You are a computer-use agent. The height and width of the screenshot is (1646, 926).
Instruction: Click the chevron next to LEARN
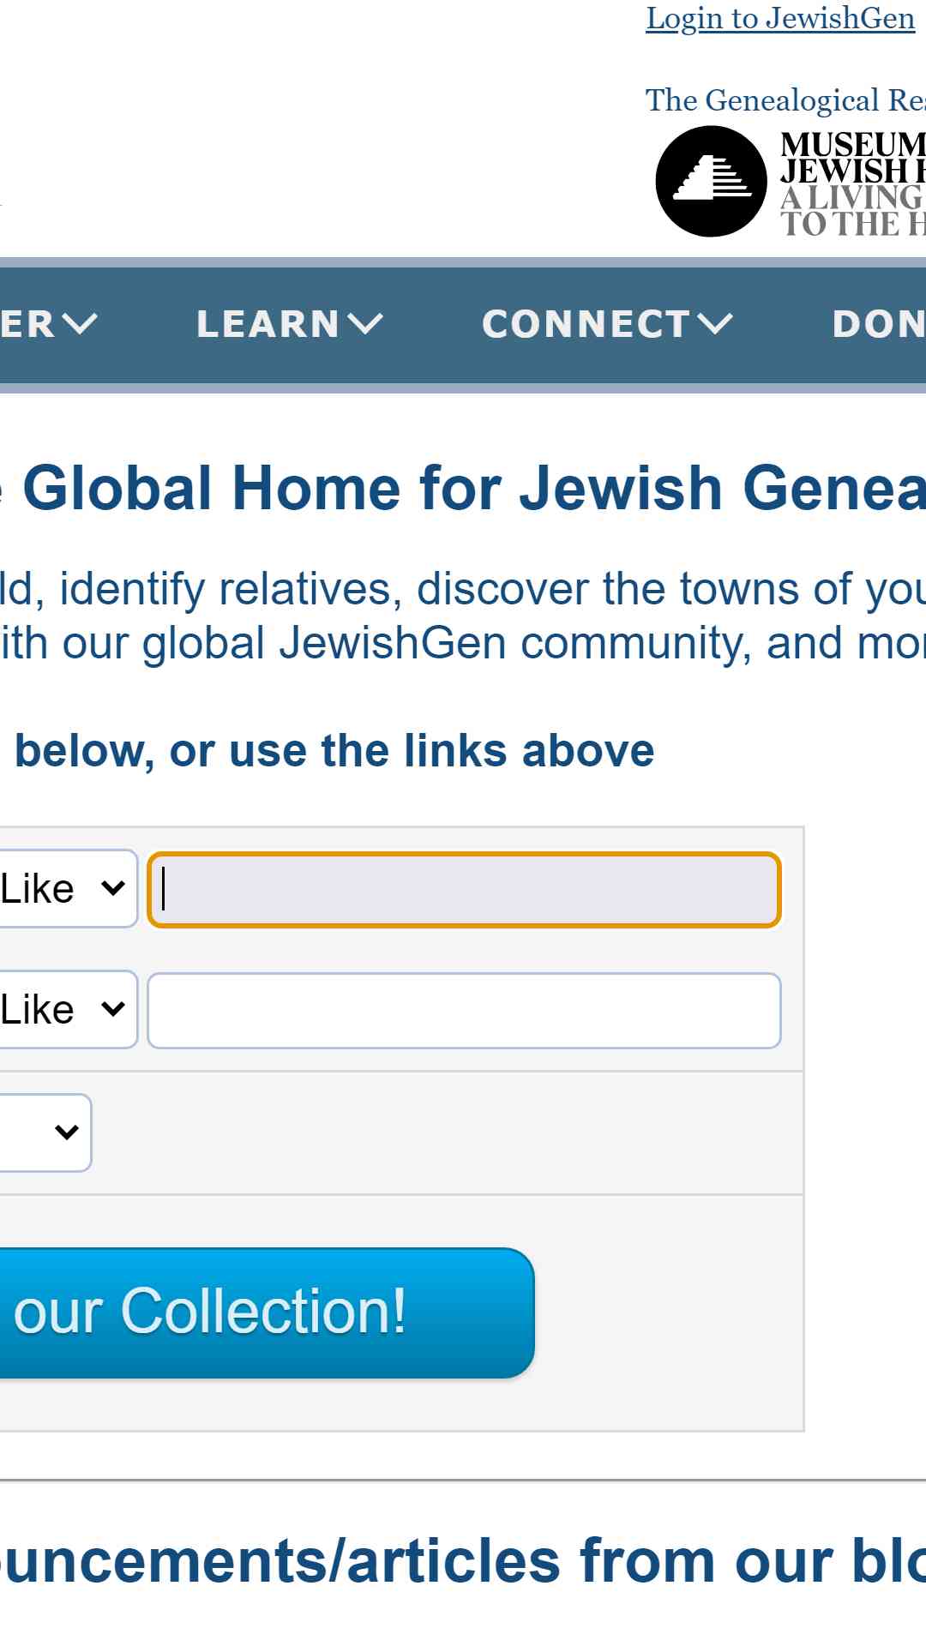point(365,324)
